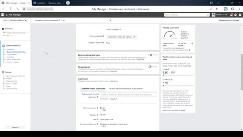
Task: Click the Exclude link under custom audience
Action: (104, 99)
